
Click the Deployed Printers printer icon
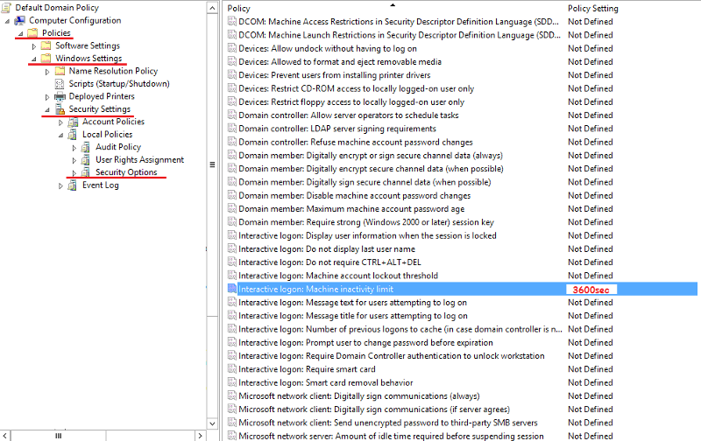coord(60,96)
